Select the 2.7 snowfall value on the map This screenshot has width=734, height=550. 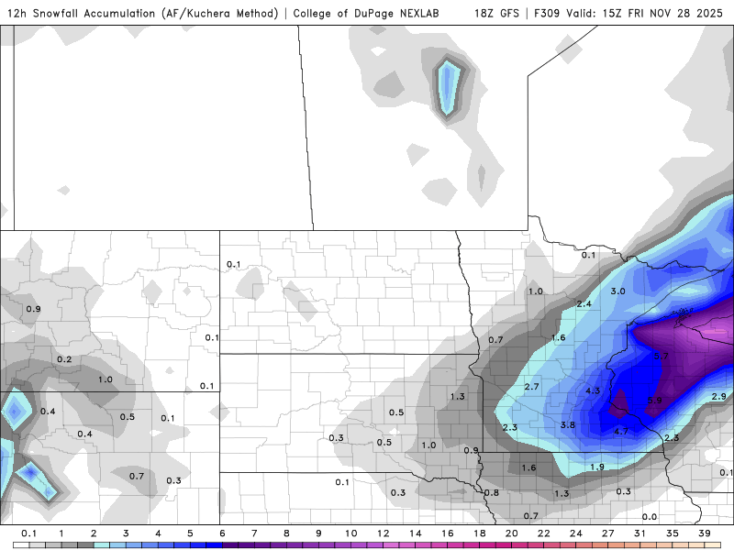tap(531, 387)
